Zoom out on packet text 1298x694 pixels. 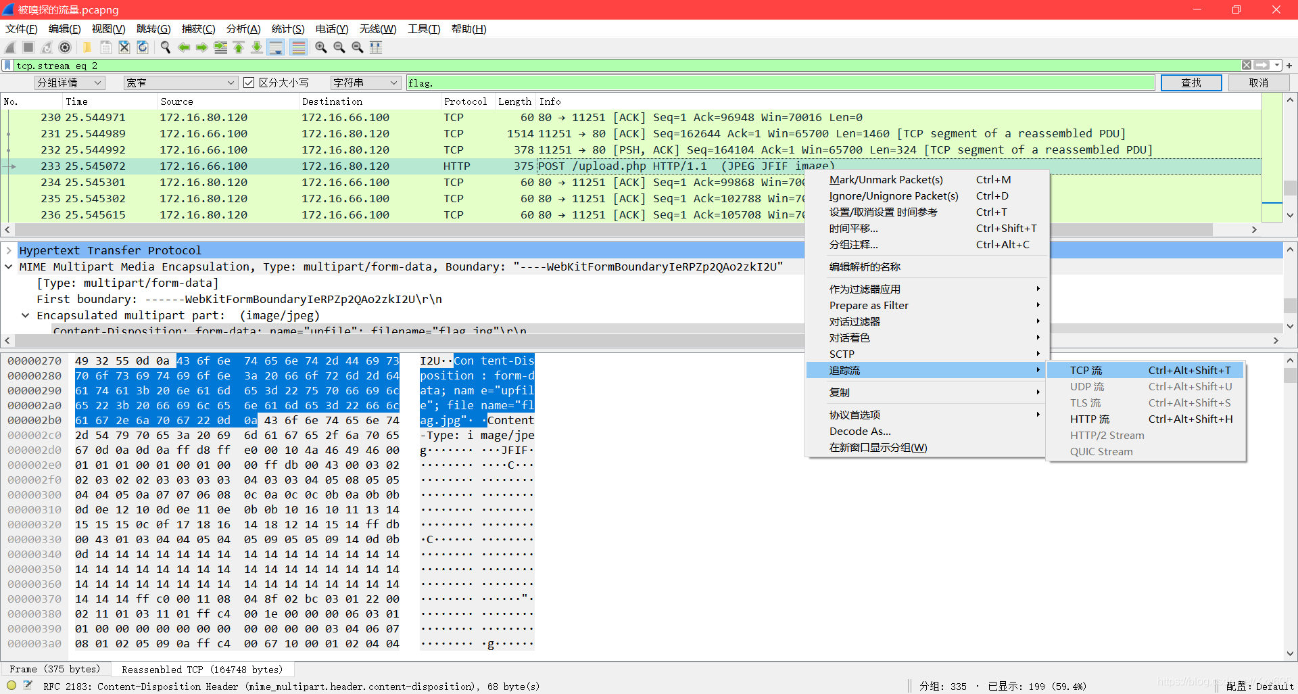click(x=339, y=47)
